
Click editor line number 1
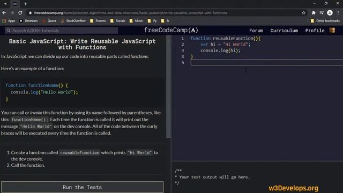[x=183, y=38]
